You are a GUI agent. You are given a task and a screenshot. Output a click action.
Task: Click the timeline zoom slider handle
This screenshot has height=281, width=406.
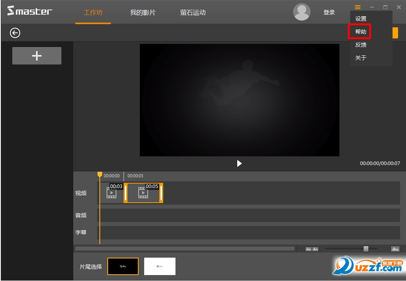coord(366,249)
